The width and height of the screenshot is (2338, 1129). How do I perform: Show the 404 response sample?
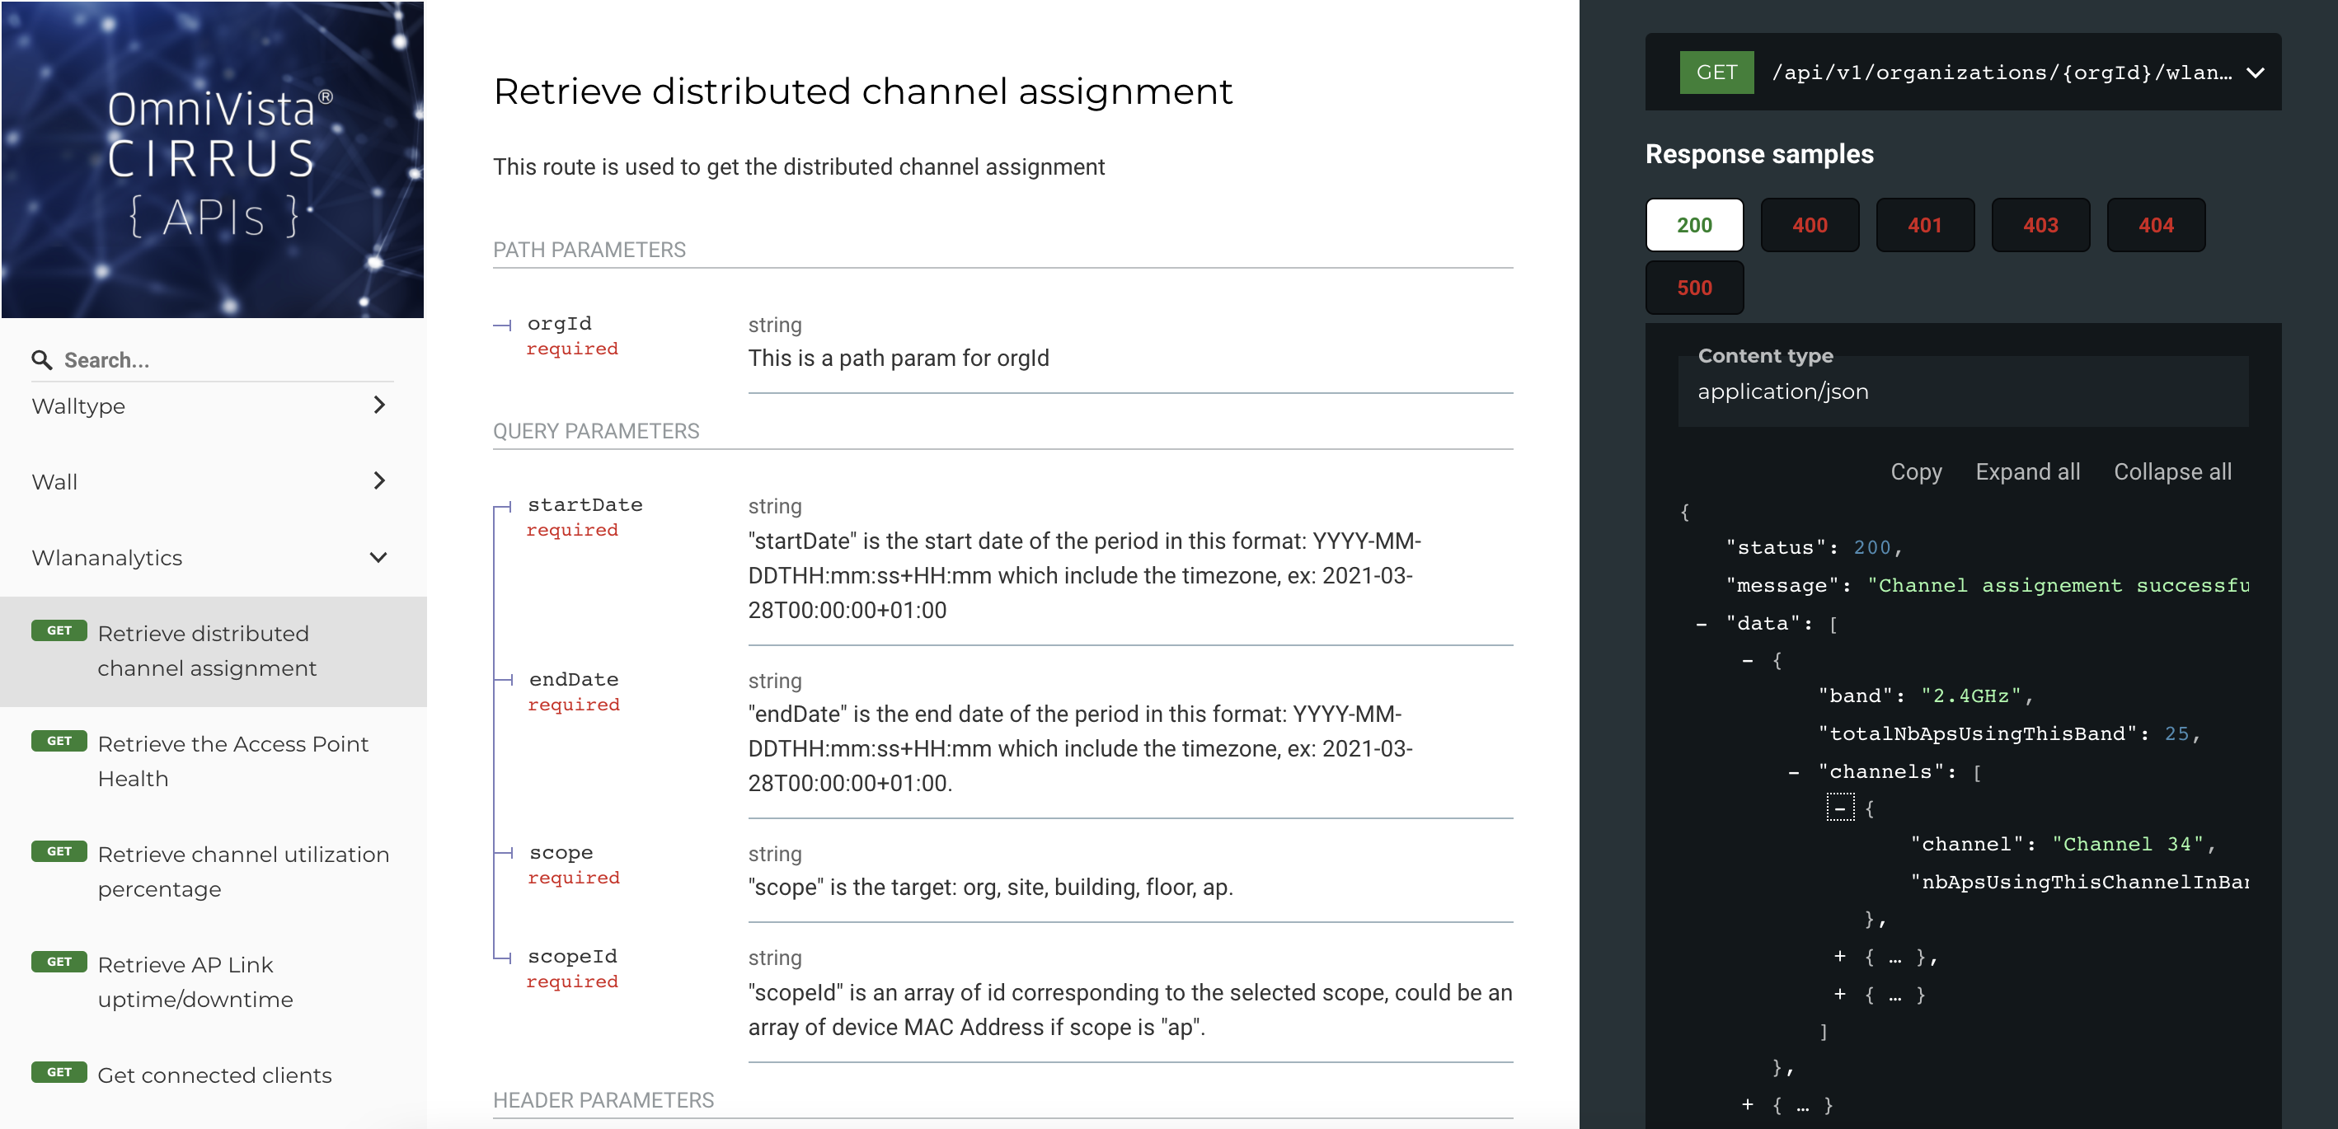(2155, 225)
